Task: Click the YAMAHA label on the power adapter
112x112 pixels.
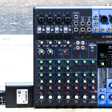Action: [x=26, y=97]
